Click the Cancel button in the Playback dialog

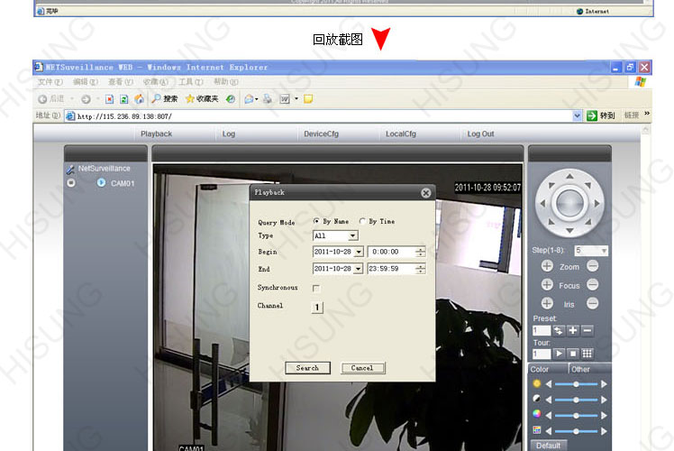tap(362, 368)
